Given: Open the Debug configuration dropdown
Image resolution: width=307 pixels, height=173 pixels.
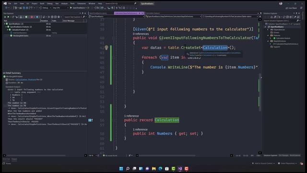Looking at the screenshot, I should [47, 8].
